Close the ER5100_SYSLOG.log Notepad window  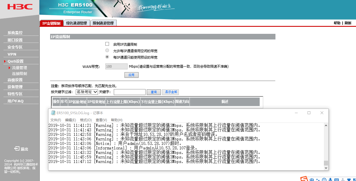click(322, 113)
